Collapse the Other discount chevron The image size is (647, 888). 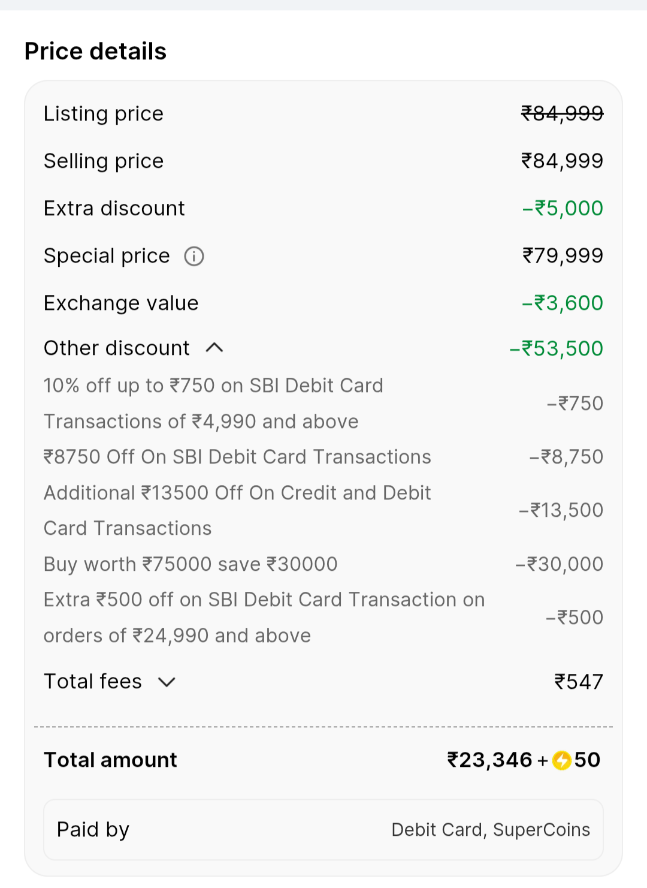click(x=214, y=348)
